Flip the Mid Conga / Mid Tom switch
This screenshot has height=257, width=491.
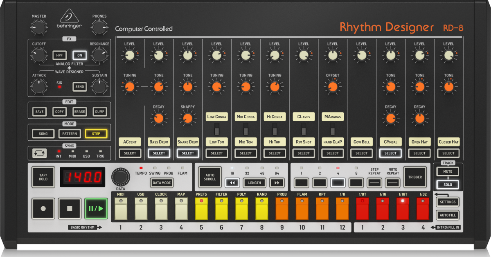pos(246,130)
